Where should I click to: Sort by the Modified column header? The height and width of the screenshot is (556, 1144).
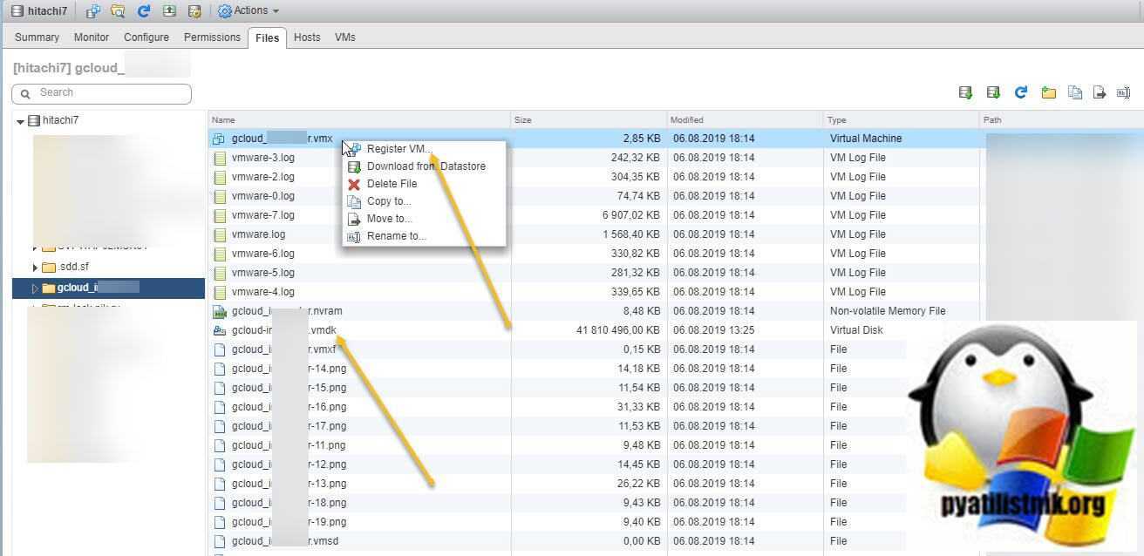686,120
